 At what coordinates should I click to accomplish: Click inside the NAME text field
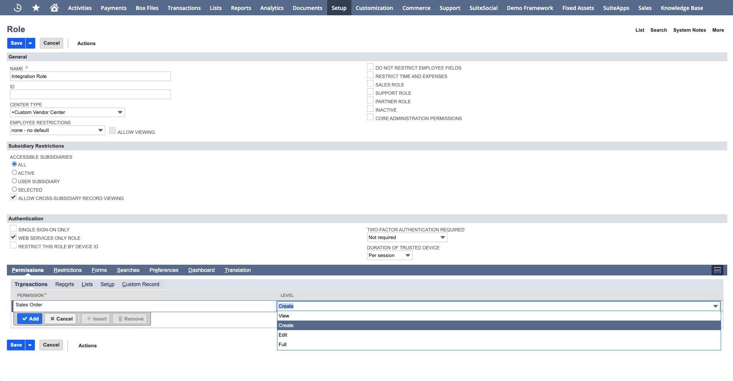tap(90, 76)
